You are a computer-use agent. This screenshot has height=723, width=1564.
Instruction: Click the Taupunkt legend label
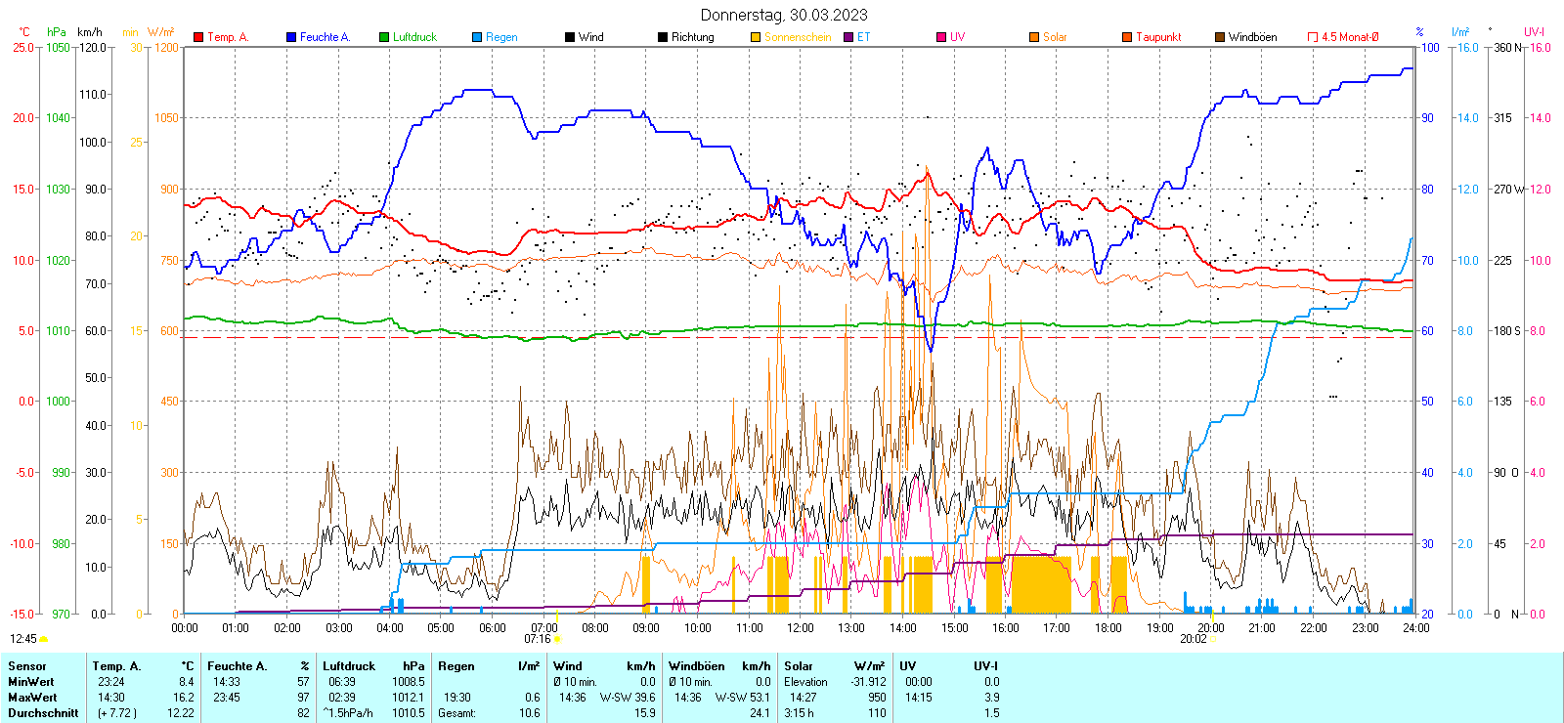(x=1158, y=37)
